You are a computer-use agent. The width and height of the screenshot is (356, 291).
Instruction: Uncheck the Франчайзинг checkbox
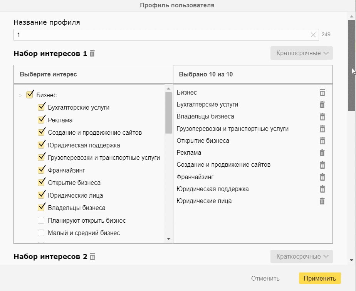click(41, 170)
